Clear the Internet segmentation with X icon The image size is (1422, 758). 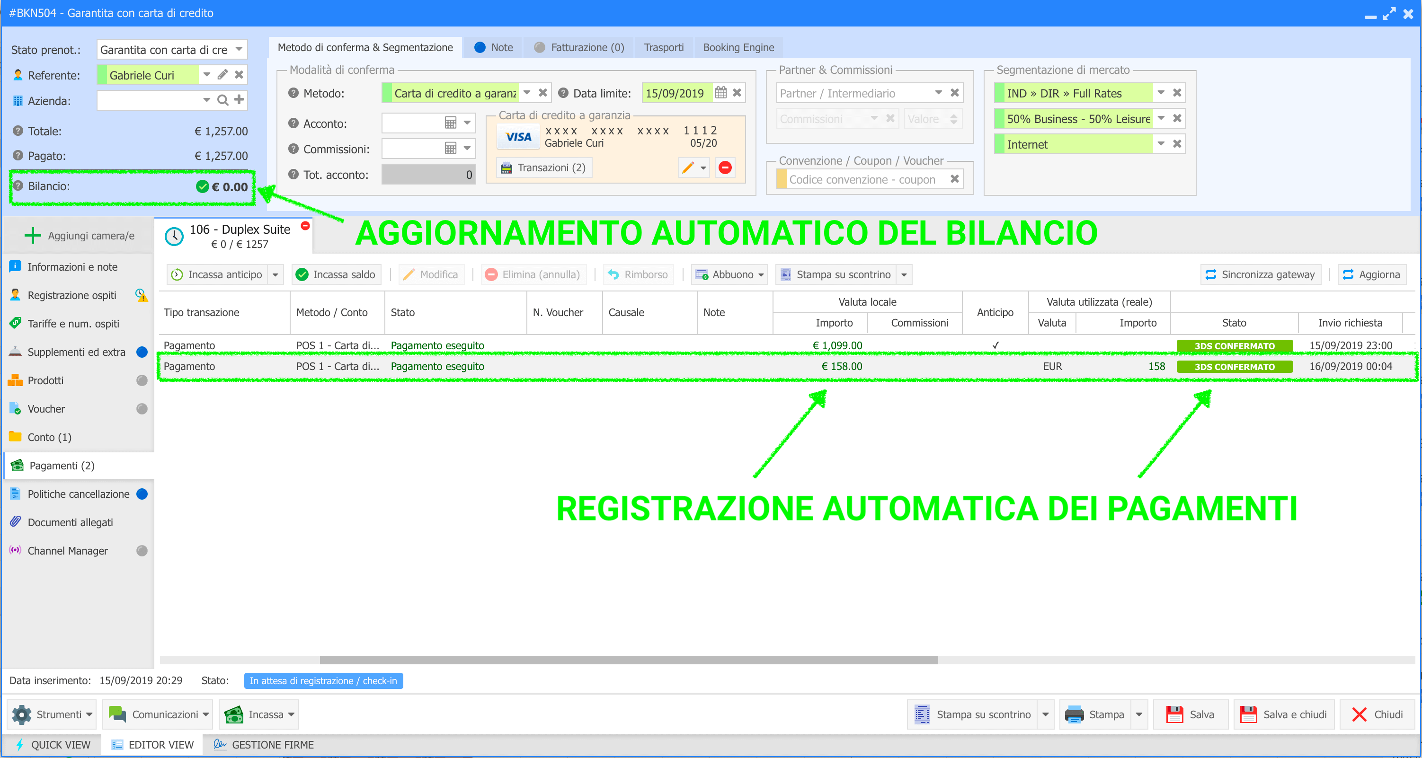click(1177, 144)
